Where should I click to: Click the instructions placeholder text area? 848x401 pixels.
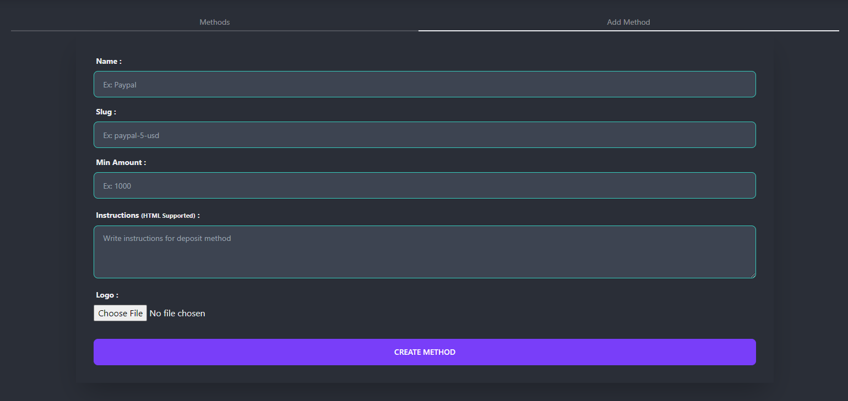(166, 238)
